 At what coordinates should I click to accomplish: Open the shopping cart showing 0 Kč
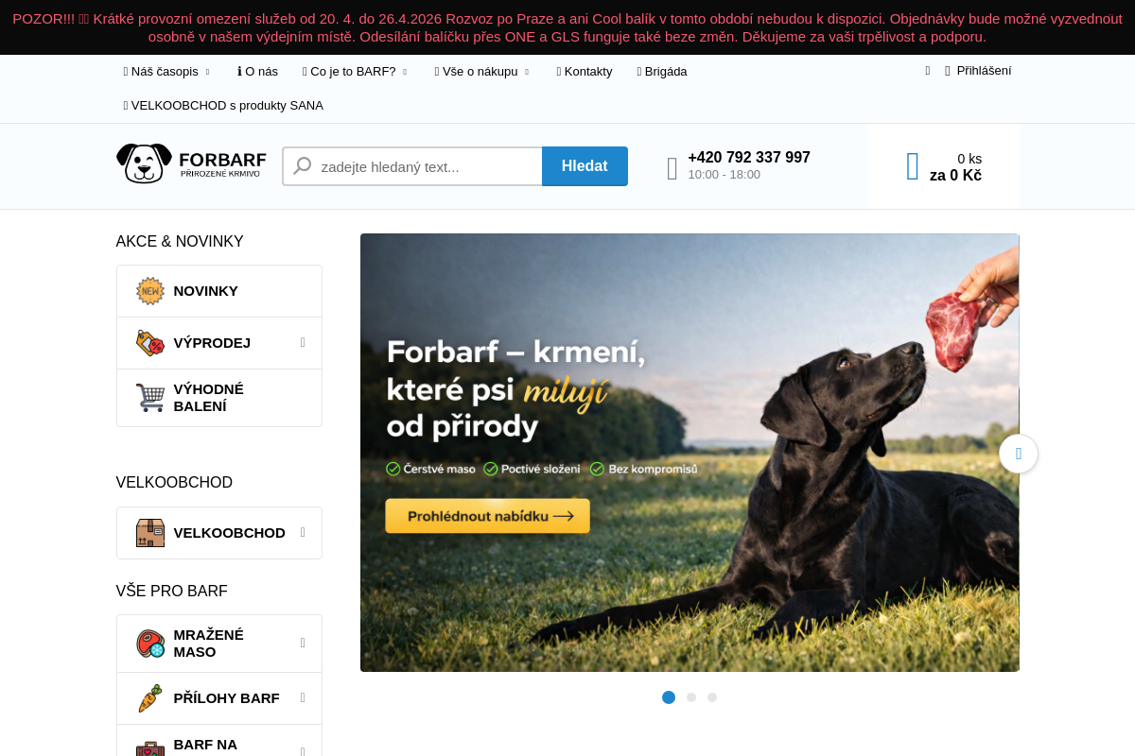(x=944, y=166)
